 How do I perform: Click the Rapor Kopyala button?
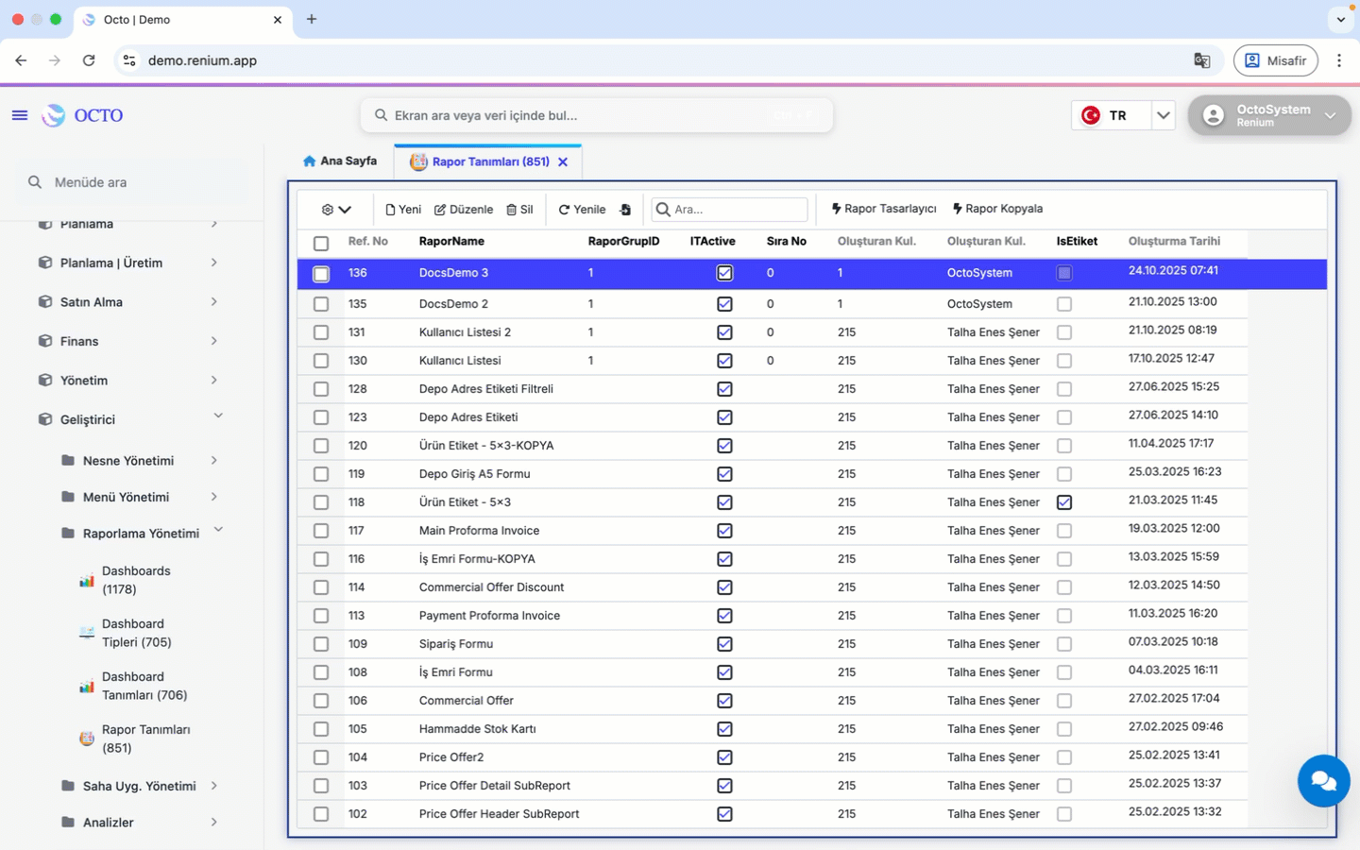coord(997,209)
